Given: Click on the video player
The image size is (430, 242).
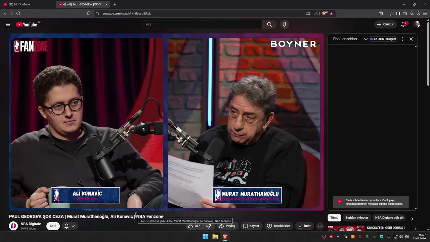Looking at the screenshot, I should coord(167,122).
